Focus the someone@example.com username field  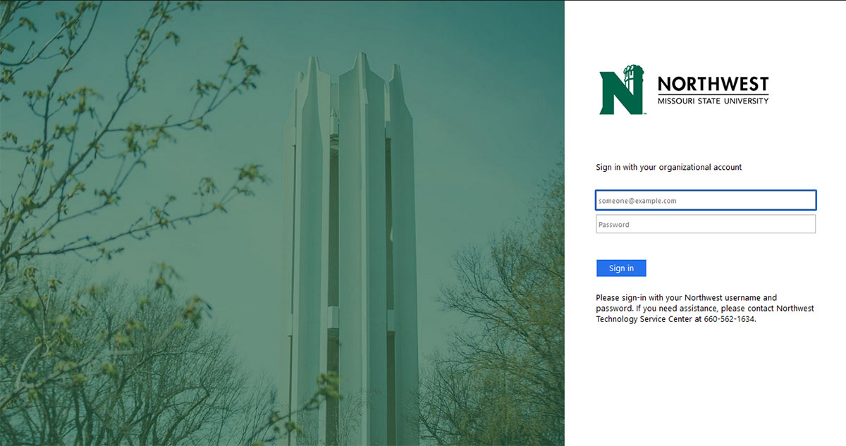705,201
